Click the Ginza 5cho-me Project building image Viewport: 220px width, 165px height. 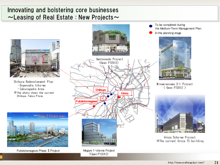[x=180, y=114]
